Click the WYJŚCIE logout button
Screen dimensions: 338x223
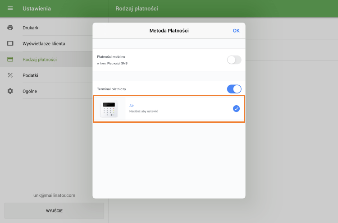coord(54,211)
